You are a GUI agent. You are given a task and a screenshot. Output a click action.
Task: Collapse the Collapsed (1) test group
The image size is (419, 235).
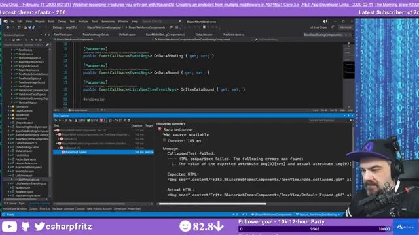coord(59,148)
